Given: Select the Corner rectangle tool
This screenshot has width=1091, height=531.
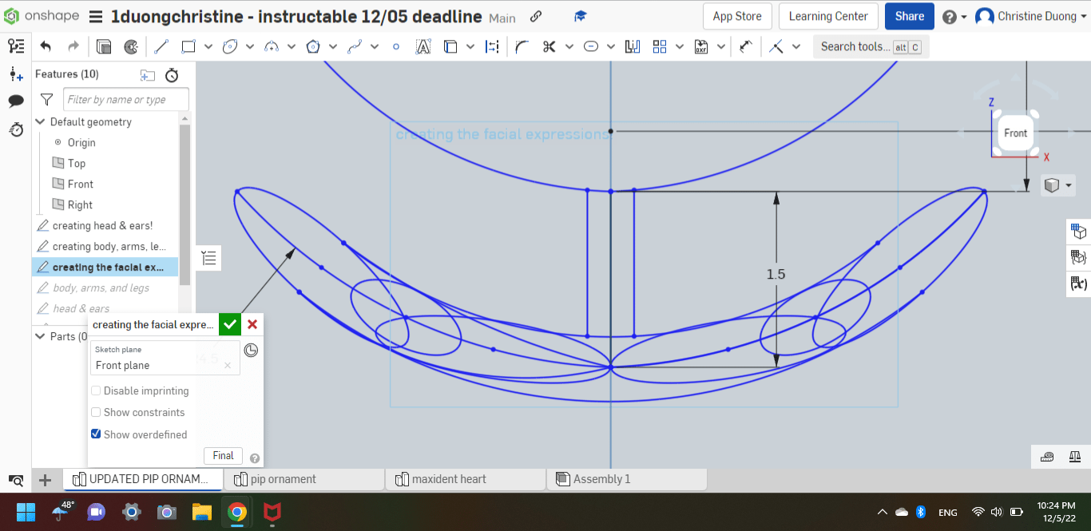Looking at the screenshot, I should pyautogui.click(x=188, y=46).
